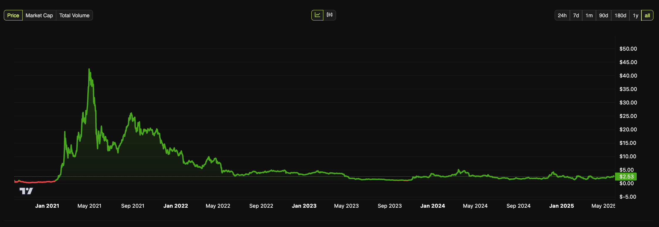Click the $50.00 price axis label
659x227 pixels.
pyautogui.click(x=628, y=49)
